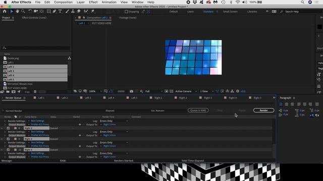Switch to the Left 2 timeline tab
This screenshot has width=323, height=181.
coord(65,98)
